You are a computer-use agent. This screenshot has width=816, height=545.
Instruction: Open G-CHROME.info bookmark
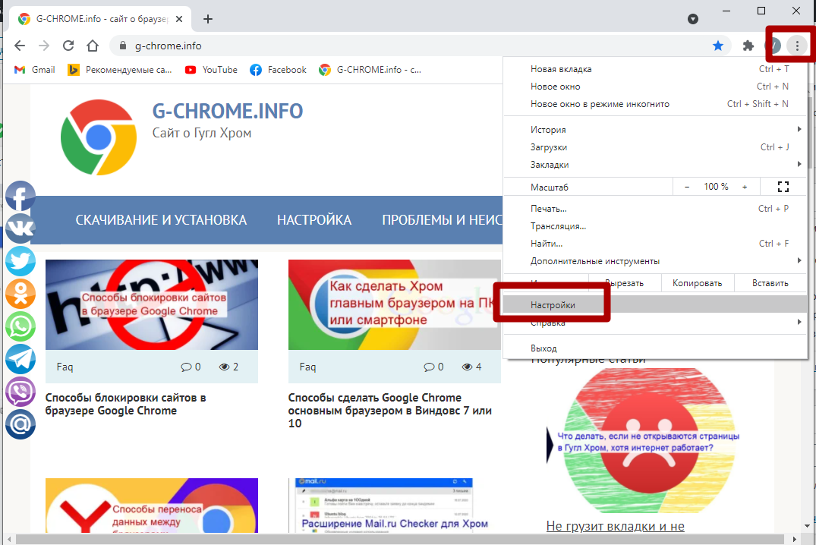(x=370, y=70)
